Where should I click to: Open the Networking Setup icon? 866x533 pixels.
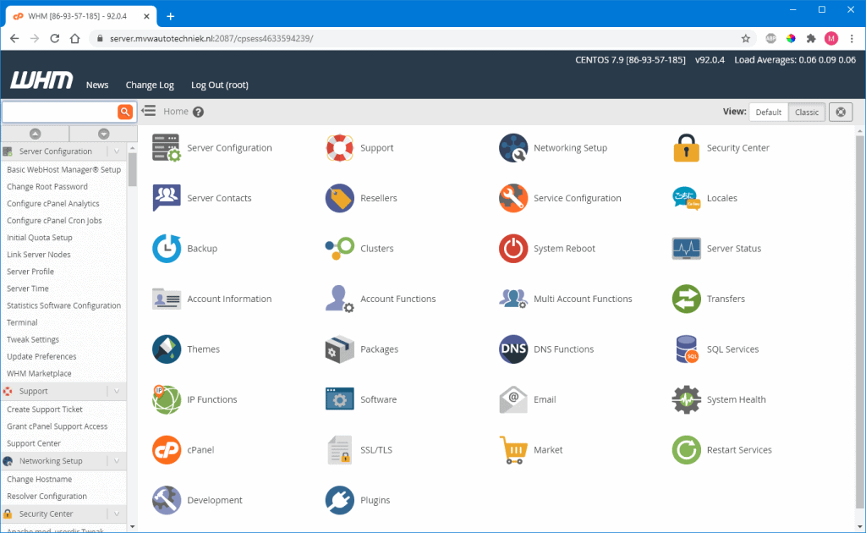[x=513, y=148]
